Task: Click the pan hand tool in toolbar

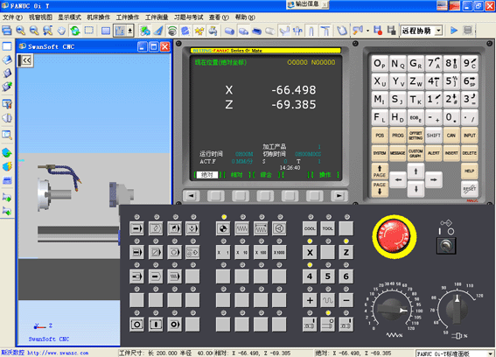Action: (61, 31)
